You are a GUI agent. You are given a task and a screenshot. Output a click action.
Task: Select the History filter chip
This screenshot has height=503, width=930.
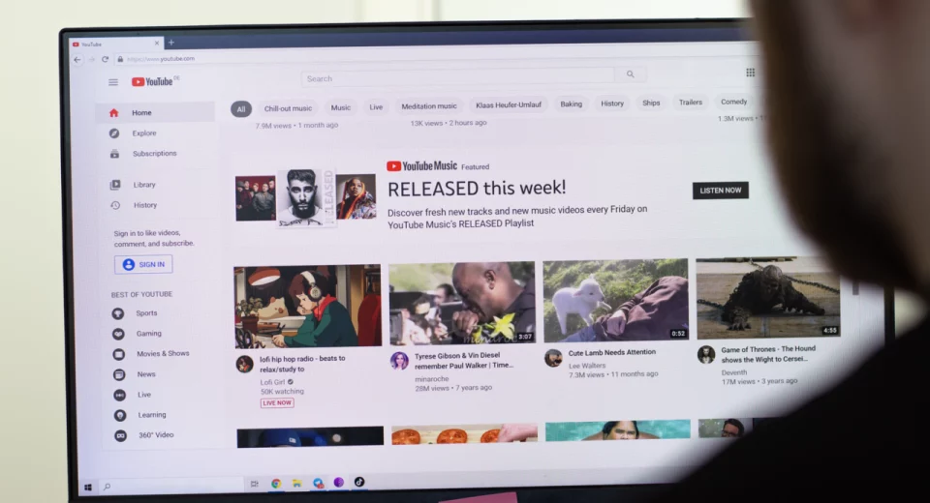point(612,104)
